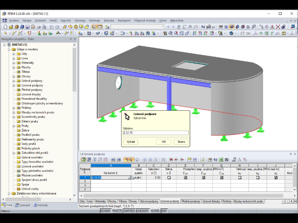Select the new line tool icon
Image resolution: width=298 pixels, height=223 pixels.
click(14, 33)
